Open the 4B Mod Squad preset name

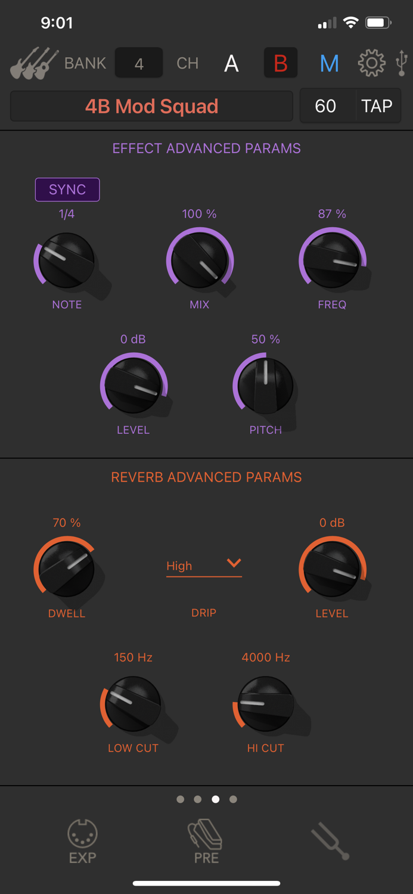152,106
